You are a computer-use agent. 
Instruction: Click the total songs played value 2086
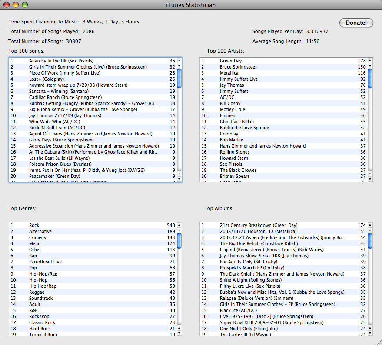tap(88, 31)
